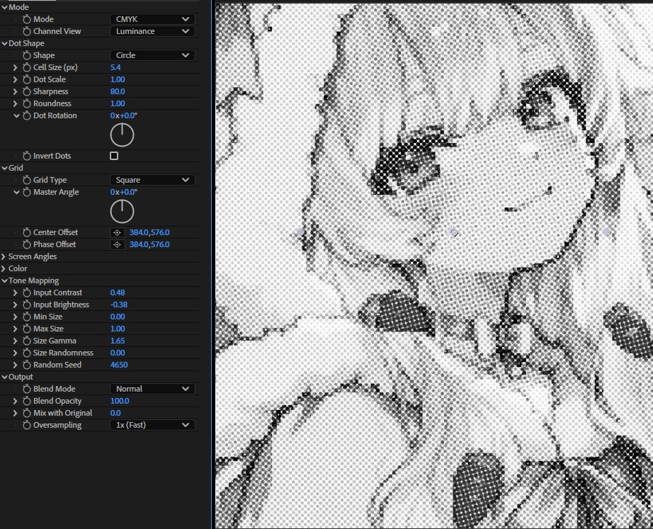Toggle stopwatch for Cell Size (px)

27,67
